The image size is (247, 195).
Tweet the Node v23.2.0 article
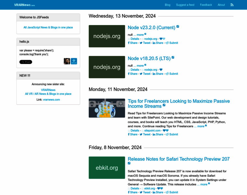[145, 43]
